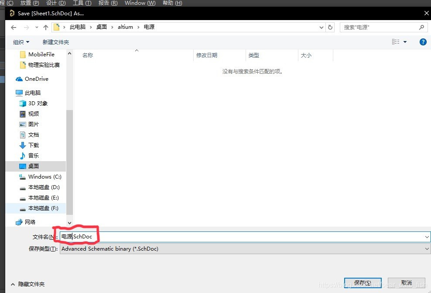Select the 下载 downloads folder

34,145
